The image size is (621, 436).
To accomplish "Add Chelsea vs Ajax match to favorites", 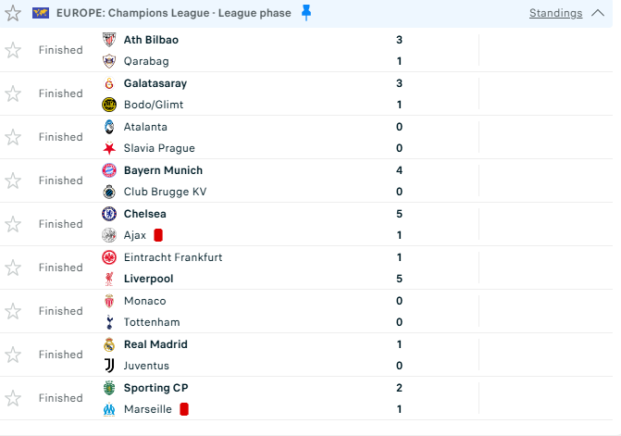I will pos(13,224).
